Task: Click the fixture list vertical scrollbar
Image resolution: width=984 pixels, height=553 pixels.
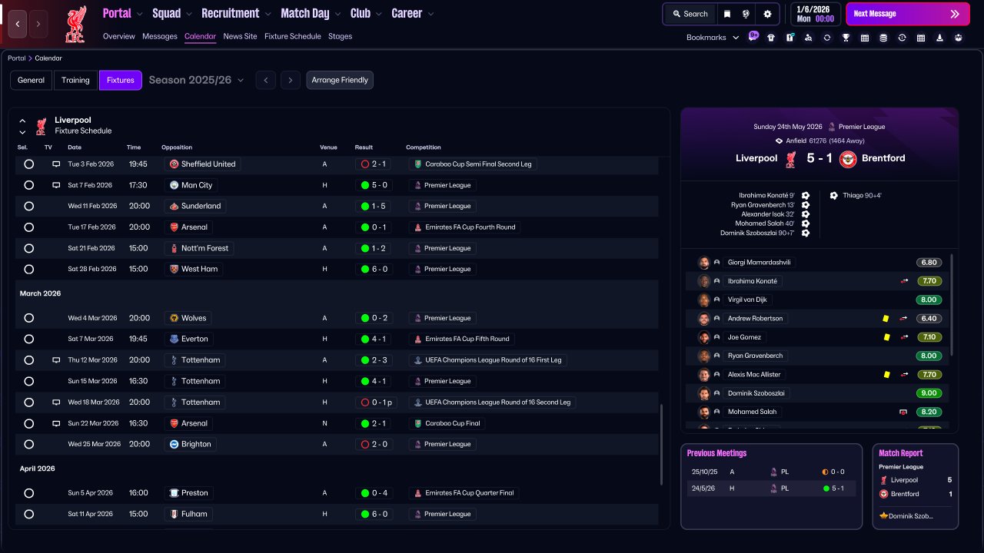Action: pos(661,445)
